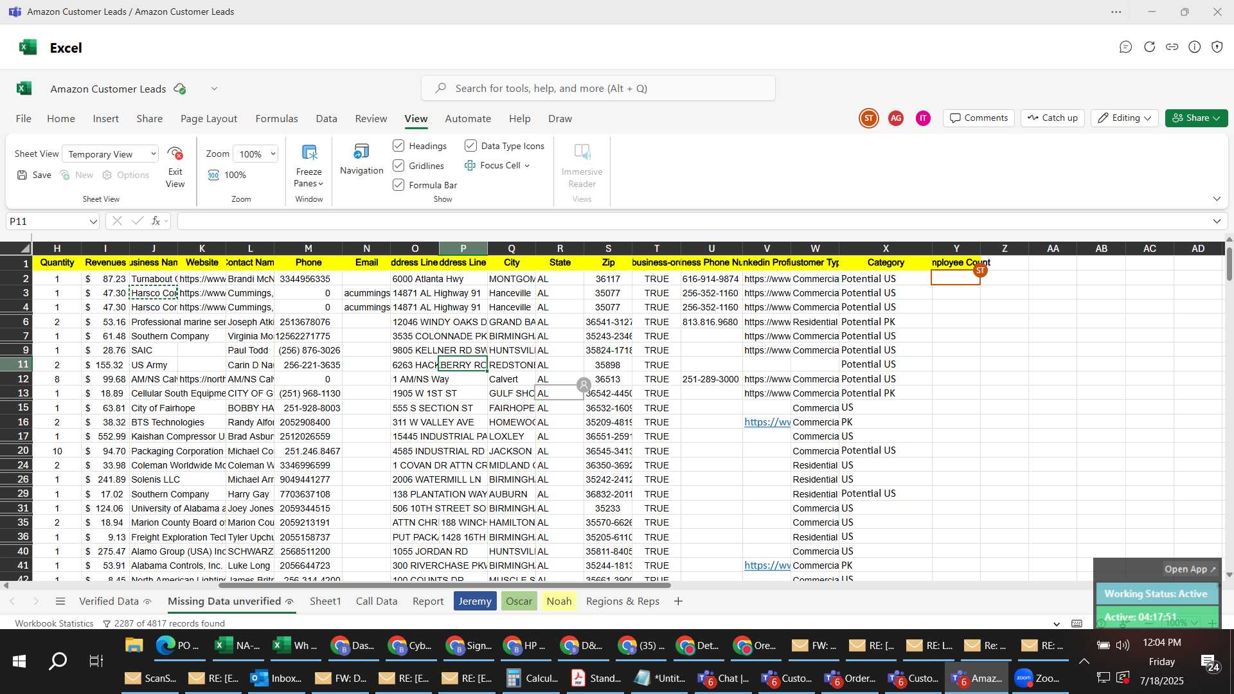The image size is (1234, 694).
Task: Toggle the Gridlines checkbox
Action: coord(398,166)
